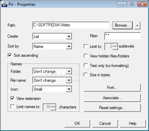This screenshot has width=149, height=131.
Task: Click the Reset settings... button
Action: [x=112, y=108]
